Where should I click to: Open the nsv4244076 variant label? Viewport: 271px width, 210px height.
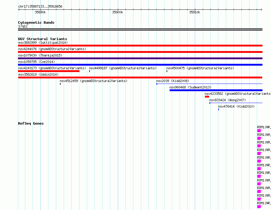point(52,49)
